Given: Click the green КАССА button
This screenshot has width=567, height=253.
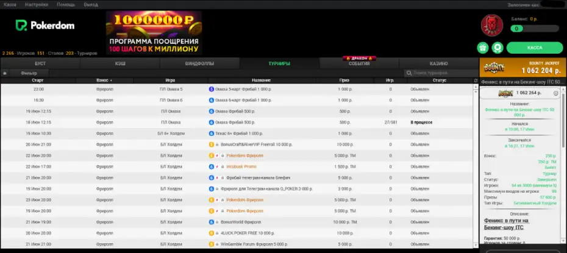Looking at the screenshot, I should point(535,48).
